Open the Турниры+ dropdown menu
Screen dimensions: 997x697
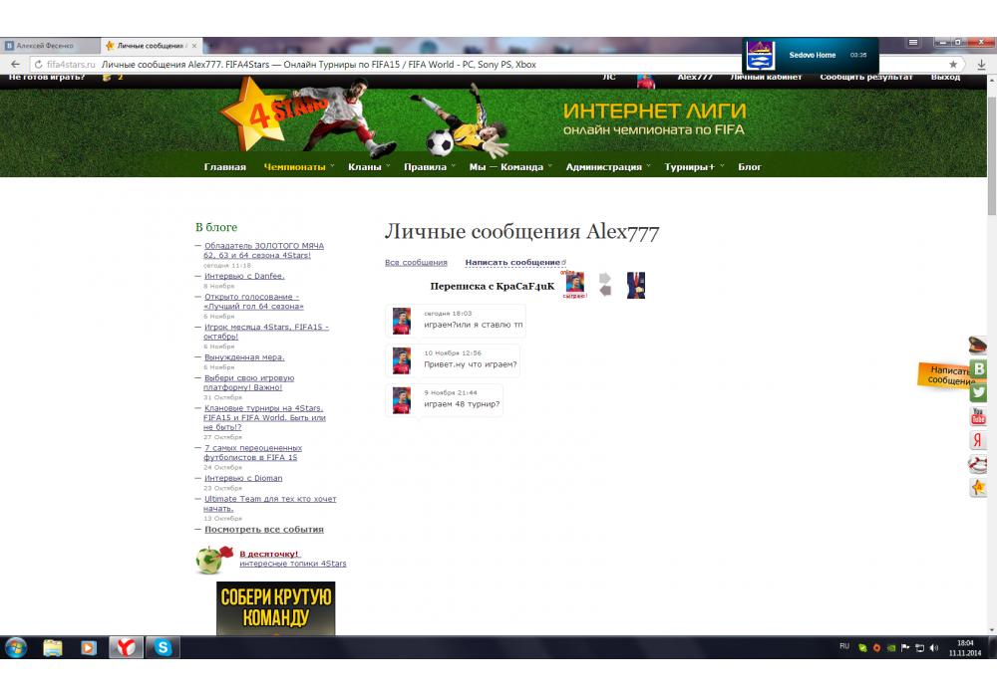pos(690,167)
